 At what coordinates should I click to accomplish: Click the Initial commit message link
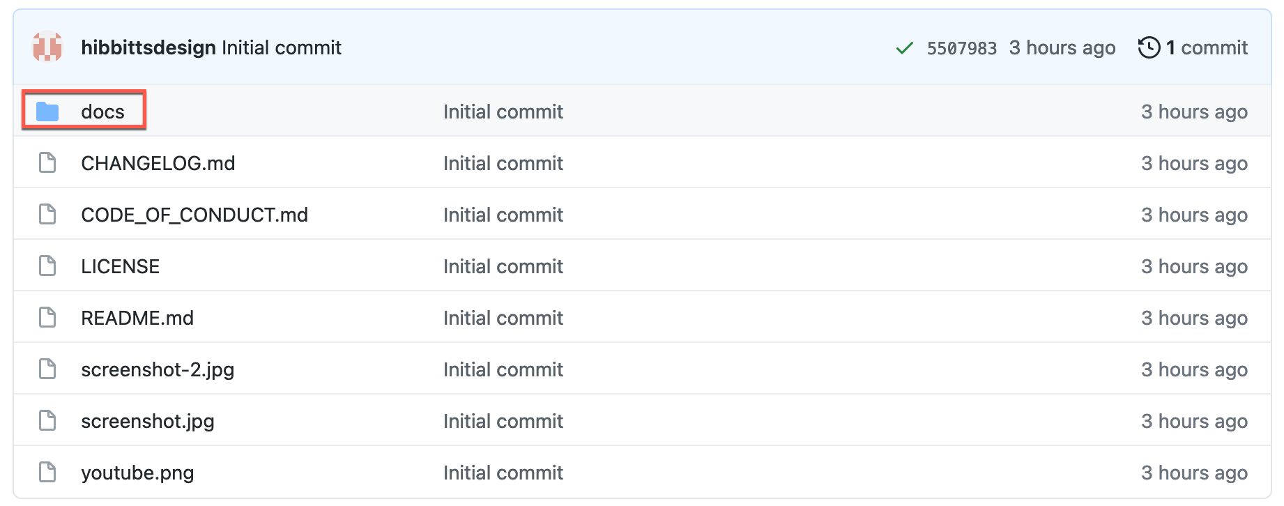[281, 47]
